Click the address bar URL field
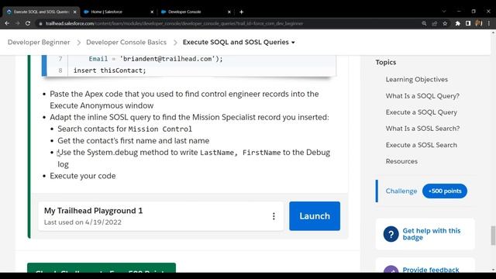The height and width of the screenshot is (279, 496). pos(228,23)
